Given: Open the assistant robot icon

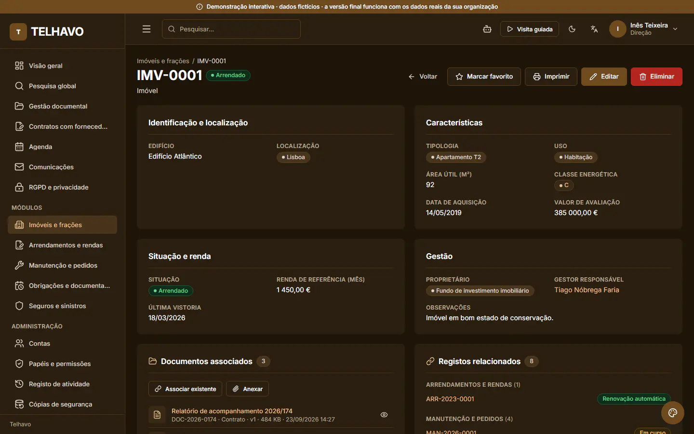Looking at the screenshot, I should pos(487,29).
